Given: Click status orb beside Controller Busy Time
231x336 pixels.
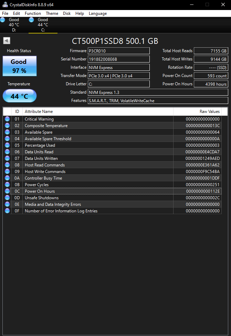Looking at the screenshot, I should (7, 178).
